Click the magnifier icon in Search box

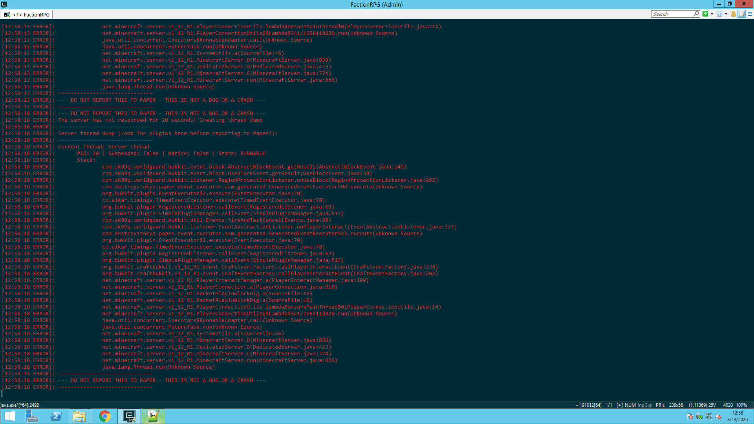[696, 14]
